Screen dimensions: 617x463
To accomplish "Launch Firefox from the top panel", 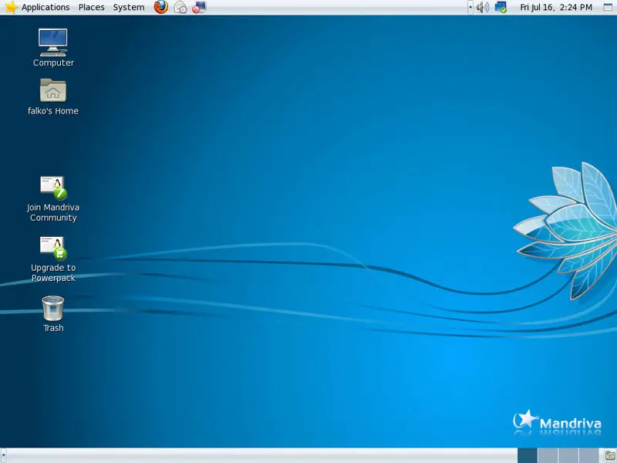I will (x=160, y=7).
